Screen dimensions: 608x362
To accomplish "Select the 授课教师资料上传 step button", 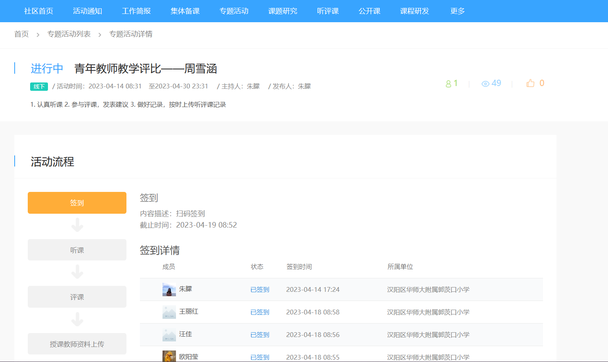I will [77, 344].
